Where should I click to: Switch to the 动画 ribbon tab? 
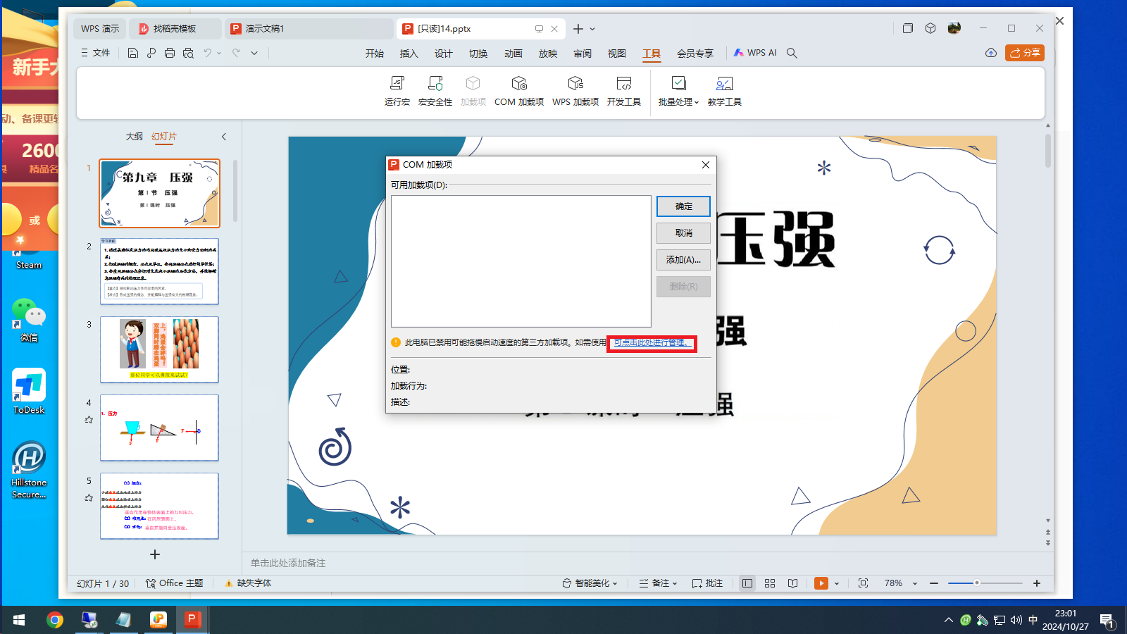pyautogui.click(x=513, y=54)
